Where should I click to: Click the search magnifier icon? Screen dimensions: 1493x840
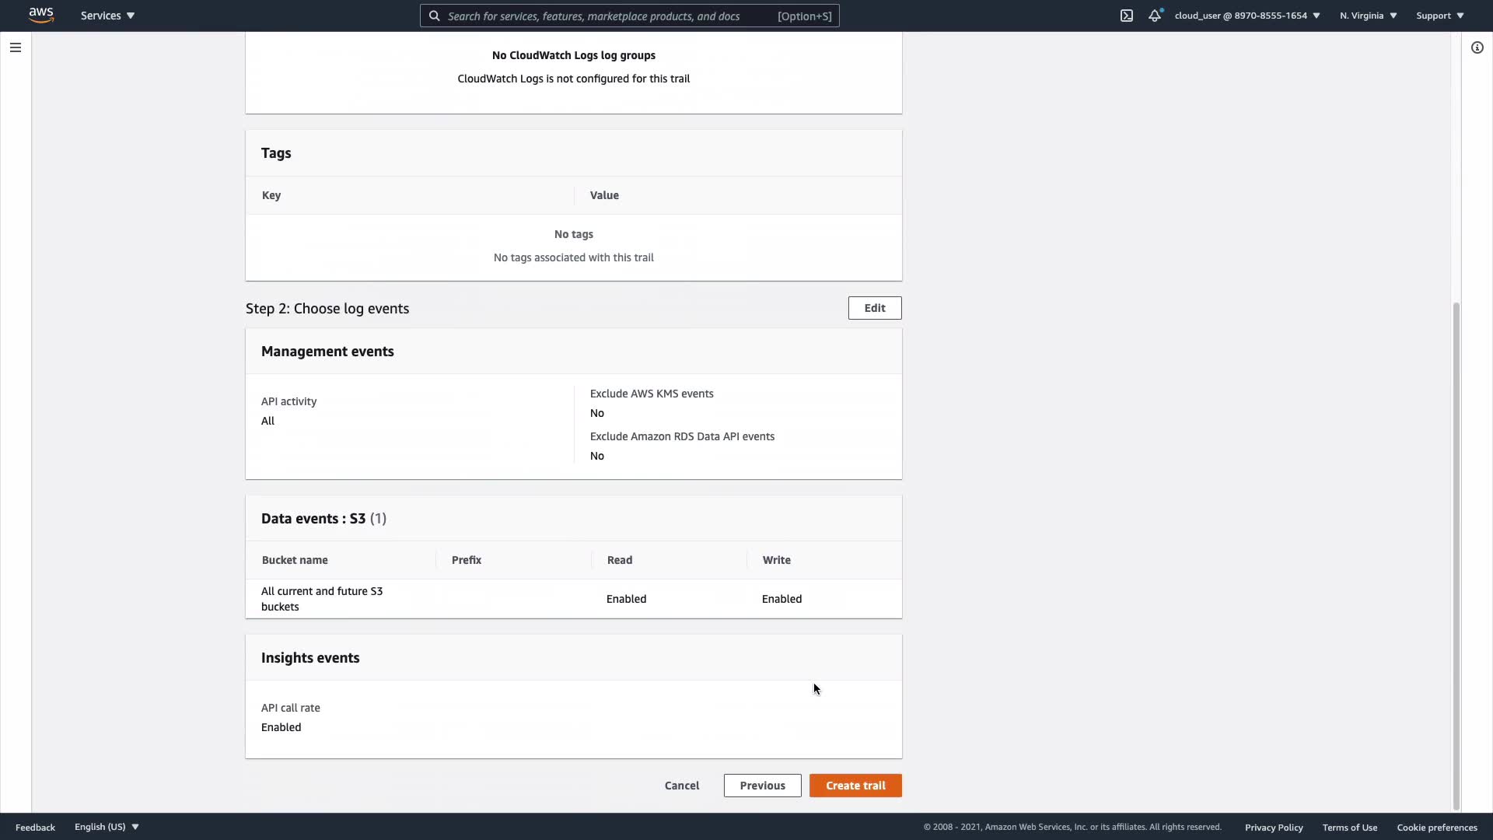tap(435, 16)
